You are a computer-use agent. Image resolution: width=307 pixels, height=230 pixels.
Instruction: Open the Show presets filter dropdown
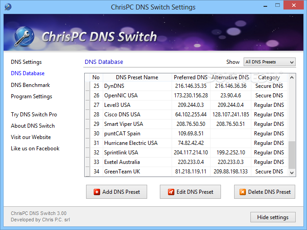pyautogui.click(x=269, y=62)
